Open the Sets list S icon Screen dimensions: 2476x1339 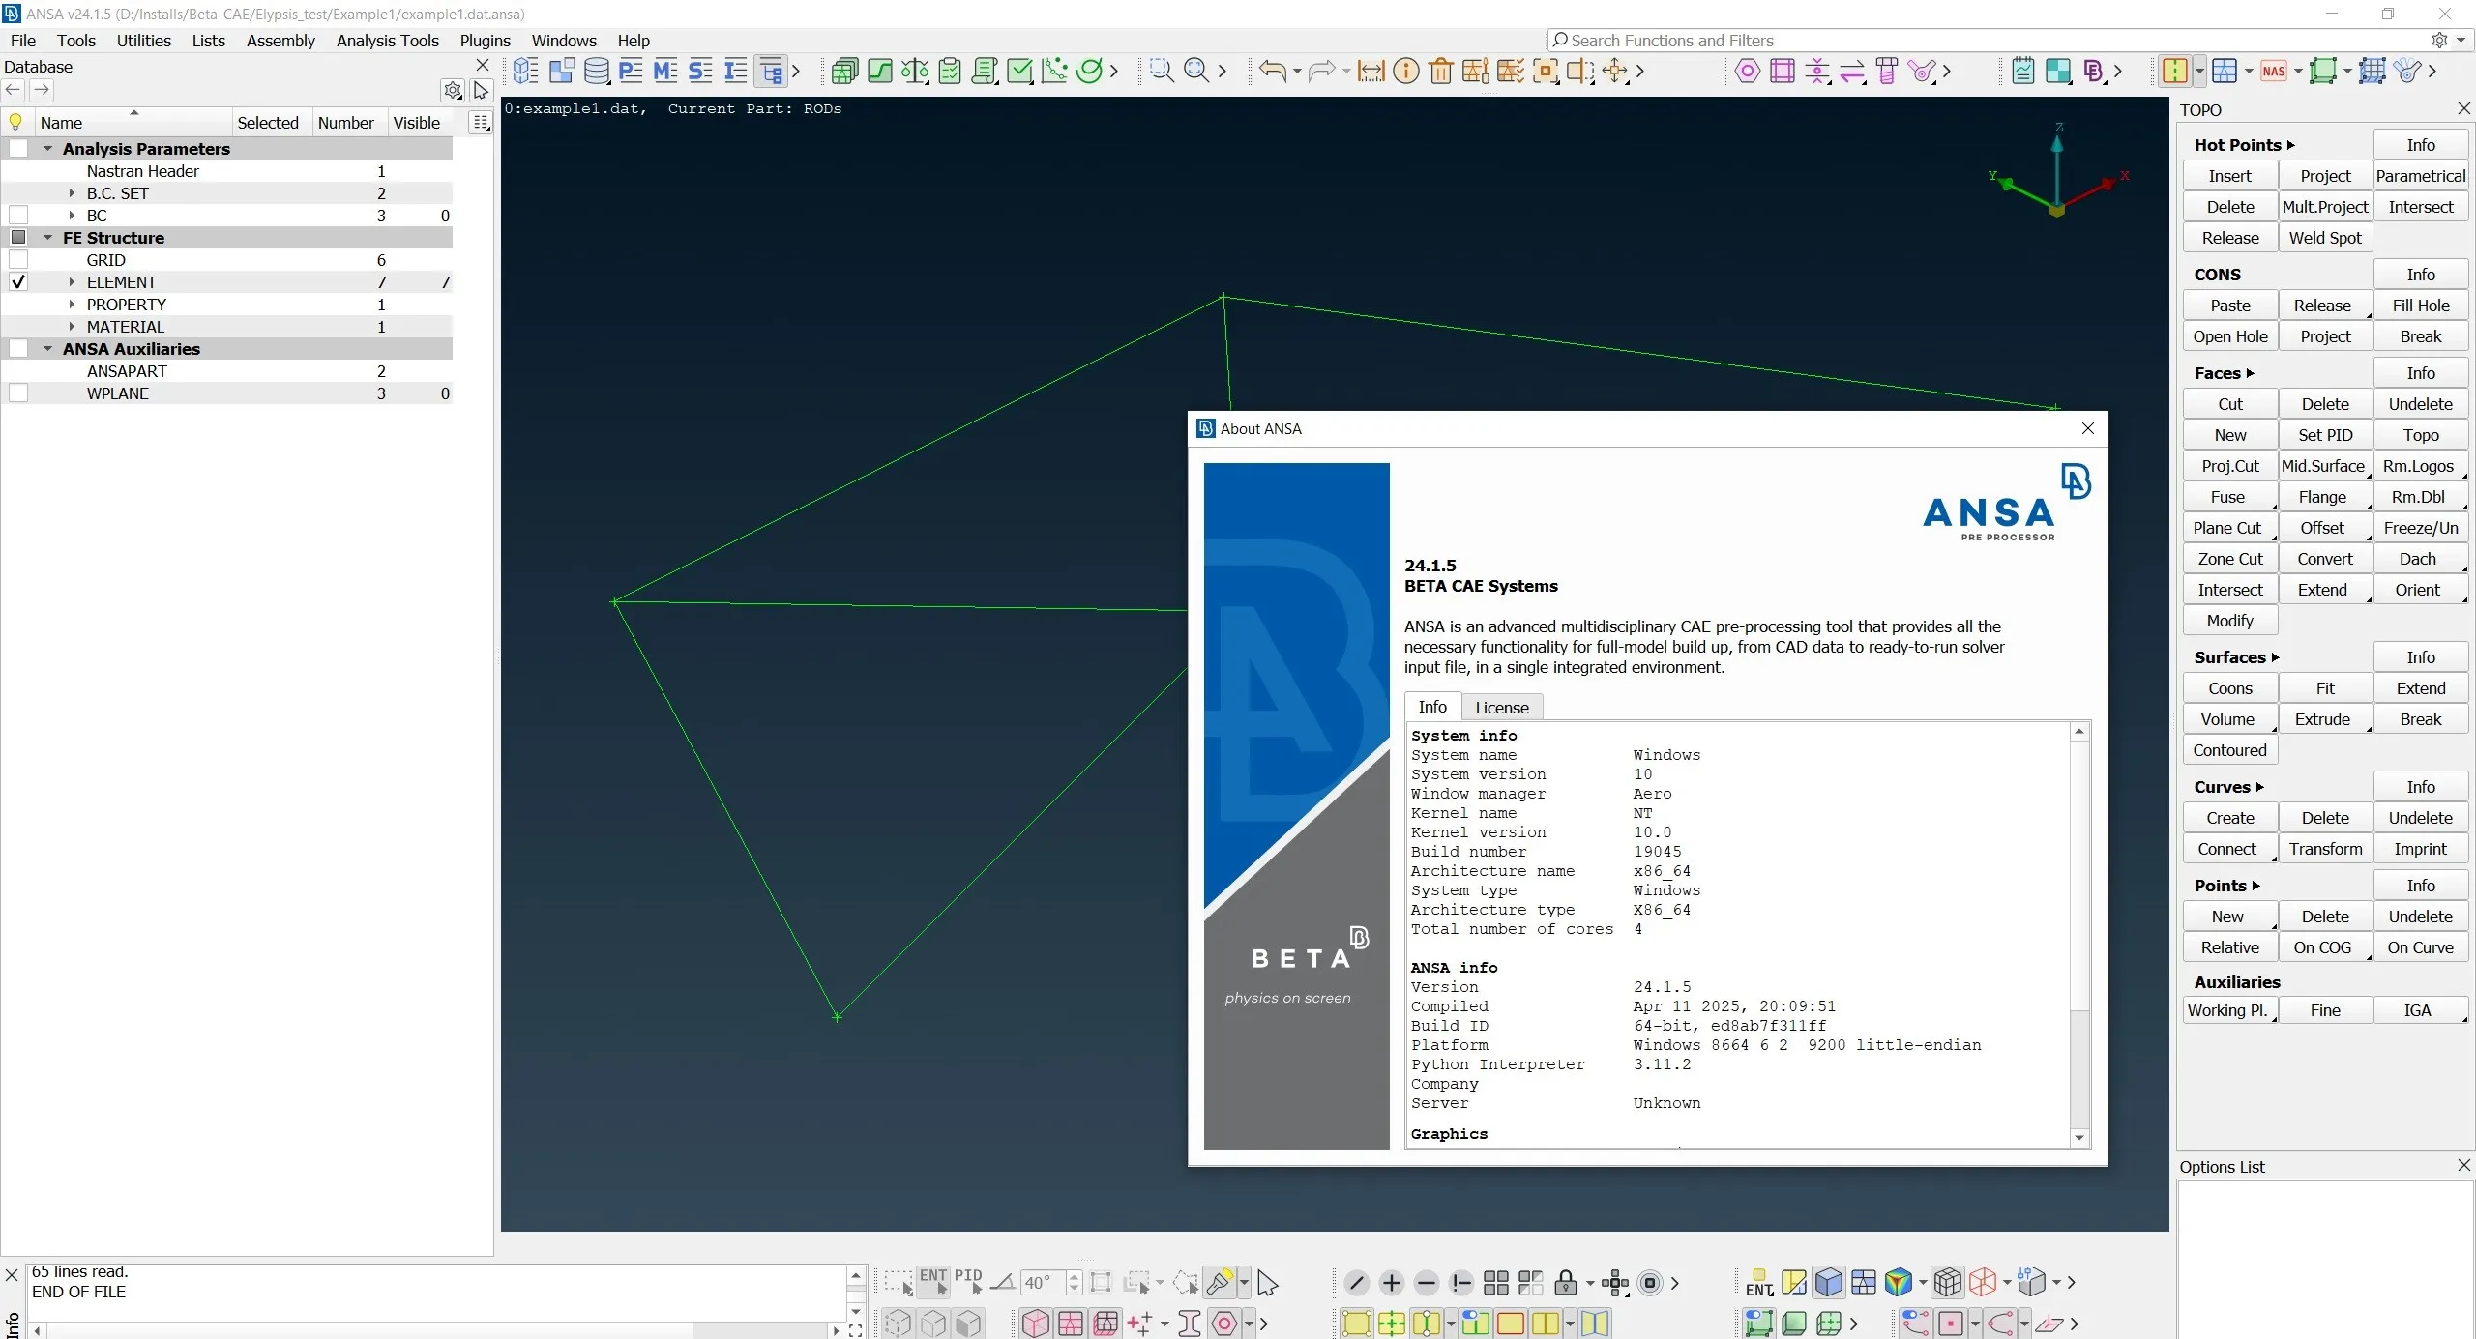pyautogui.click(x=700, y=71)
